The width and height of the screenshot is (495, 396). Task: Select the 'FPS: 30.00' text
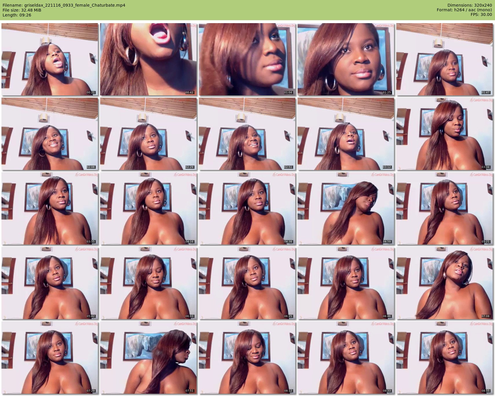481,14
